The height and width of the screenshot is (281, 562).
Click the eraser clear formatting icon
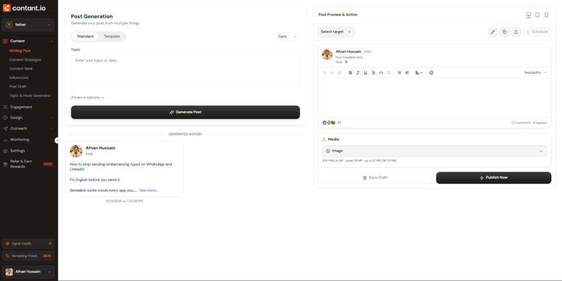[x=339, y=73]
